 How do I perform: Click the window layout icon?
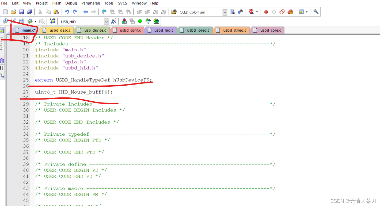coord(301,12)
